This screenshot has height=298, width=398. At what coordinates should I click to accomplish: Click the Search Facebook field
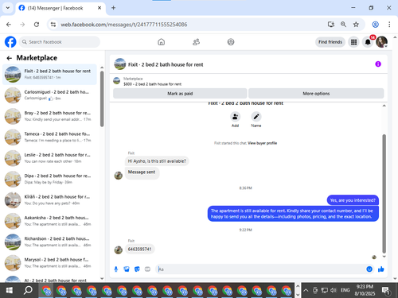pos(60,42)
